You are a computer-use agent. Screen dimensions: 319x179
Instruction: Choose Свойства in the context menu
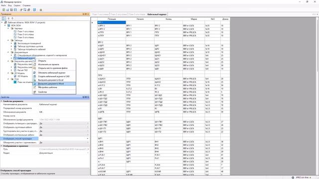(42, 92)
